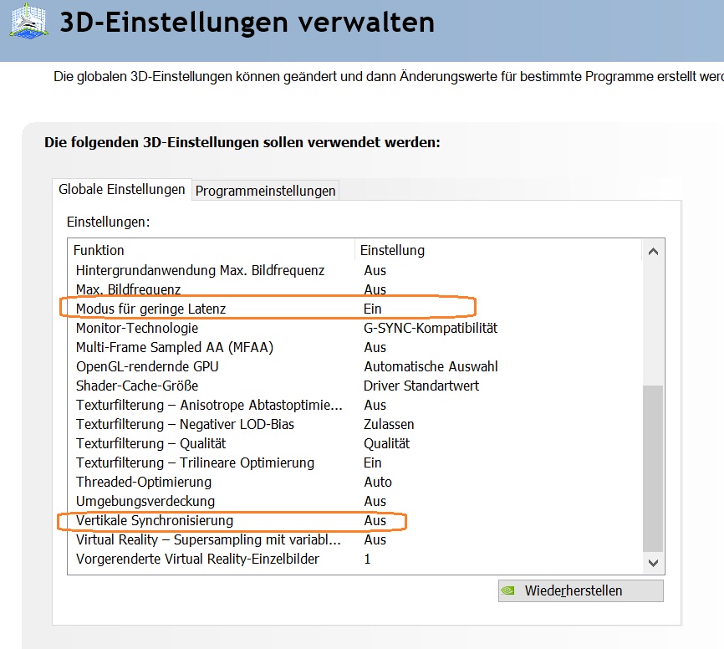The width and height of the screenshot is (724, 649).
Task: Select Texturfilterung Negativer LOD-Bias row
Action: [x=354, y=424]
